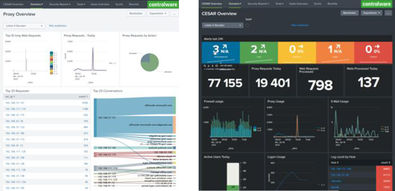Open Hosts Overview in the dark dashboard navigation
The width and height of the screenshot is (395, 191).
click(x=298, y=4)
